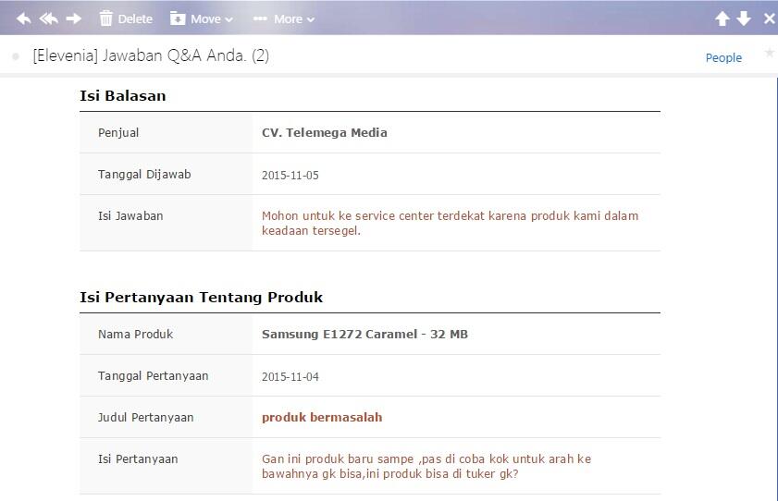Click seller name 'CV. Telemega Media'
This screenshot has width=778, height=501.
click(325, 133)
